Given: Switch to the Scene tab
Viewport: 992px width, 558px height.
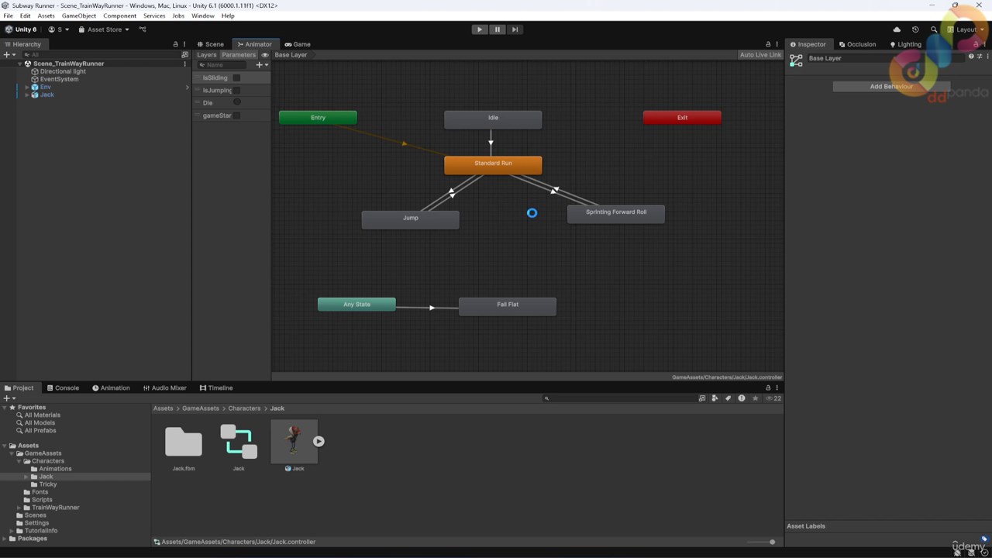Looking at the screenshot, I should (x=210, y=44).
